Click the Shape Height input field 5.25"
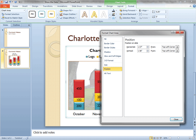This screenshot has width=196, height=140. (160, 12)
